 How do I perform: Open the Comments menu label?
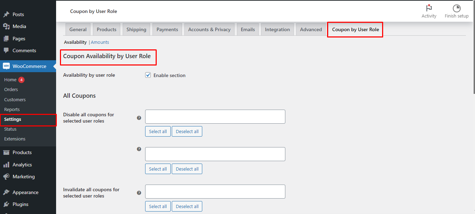point(24,50)
